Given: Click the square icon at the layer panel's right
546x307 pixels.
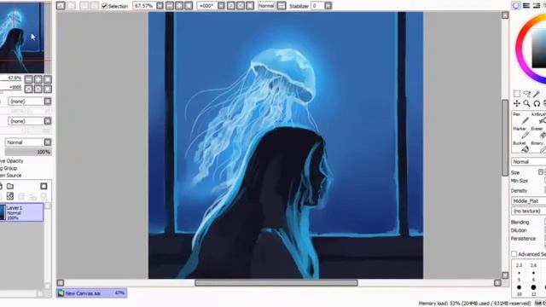Looking at the screenshot, I should click(x=44, y=186).
